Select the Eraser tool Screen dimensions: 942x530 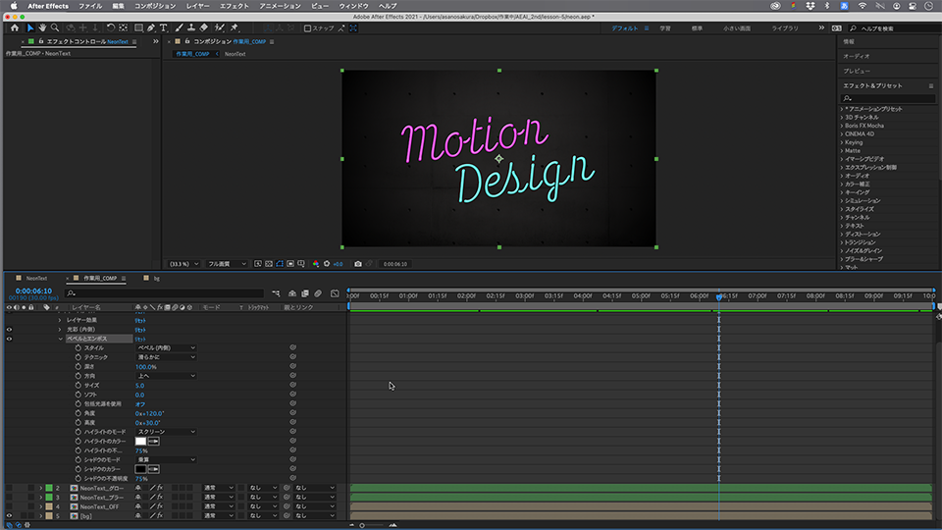(204, 27)
